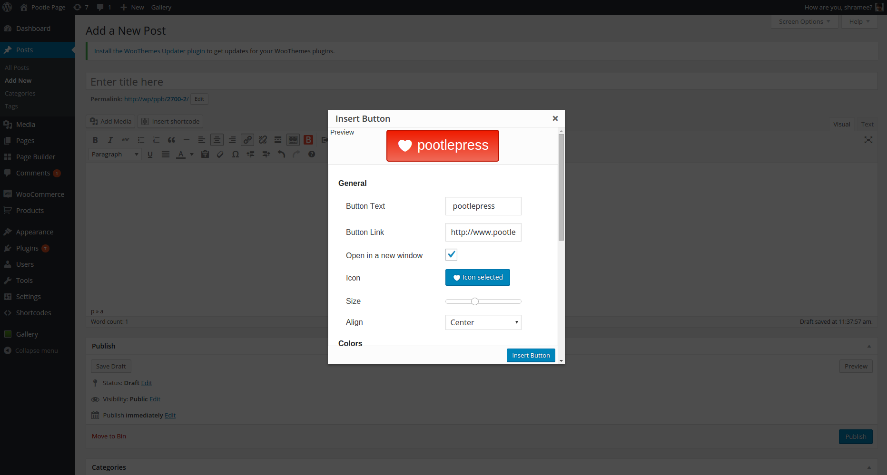887x475 pixels.
Task: Go to All Posts submenu
Action: pos(17,68)
